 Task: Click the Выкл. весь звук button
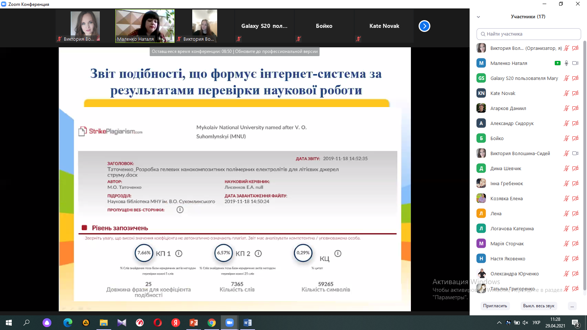click(x=539, y=306)
